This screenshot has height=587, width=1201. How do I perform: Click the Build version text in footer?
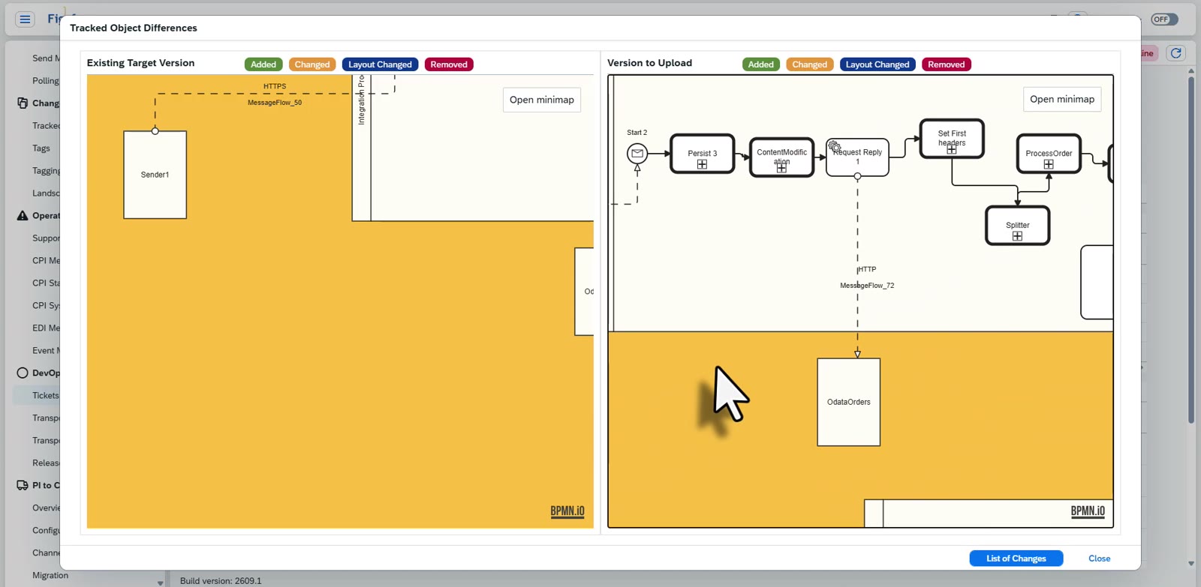click(221, 581)
